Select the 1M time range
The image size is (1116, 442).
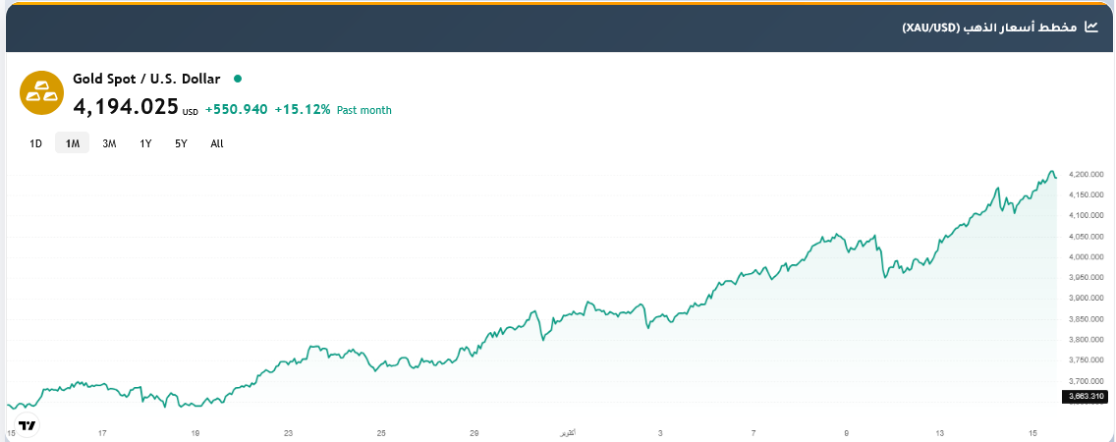[x=72, y=143]
